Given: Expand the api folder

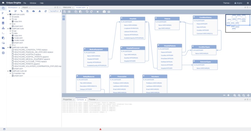Looking at the screenshot, I should click(10, 31).
